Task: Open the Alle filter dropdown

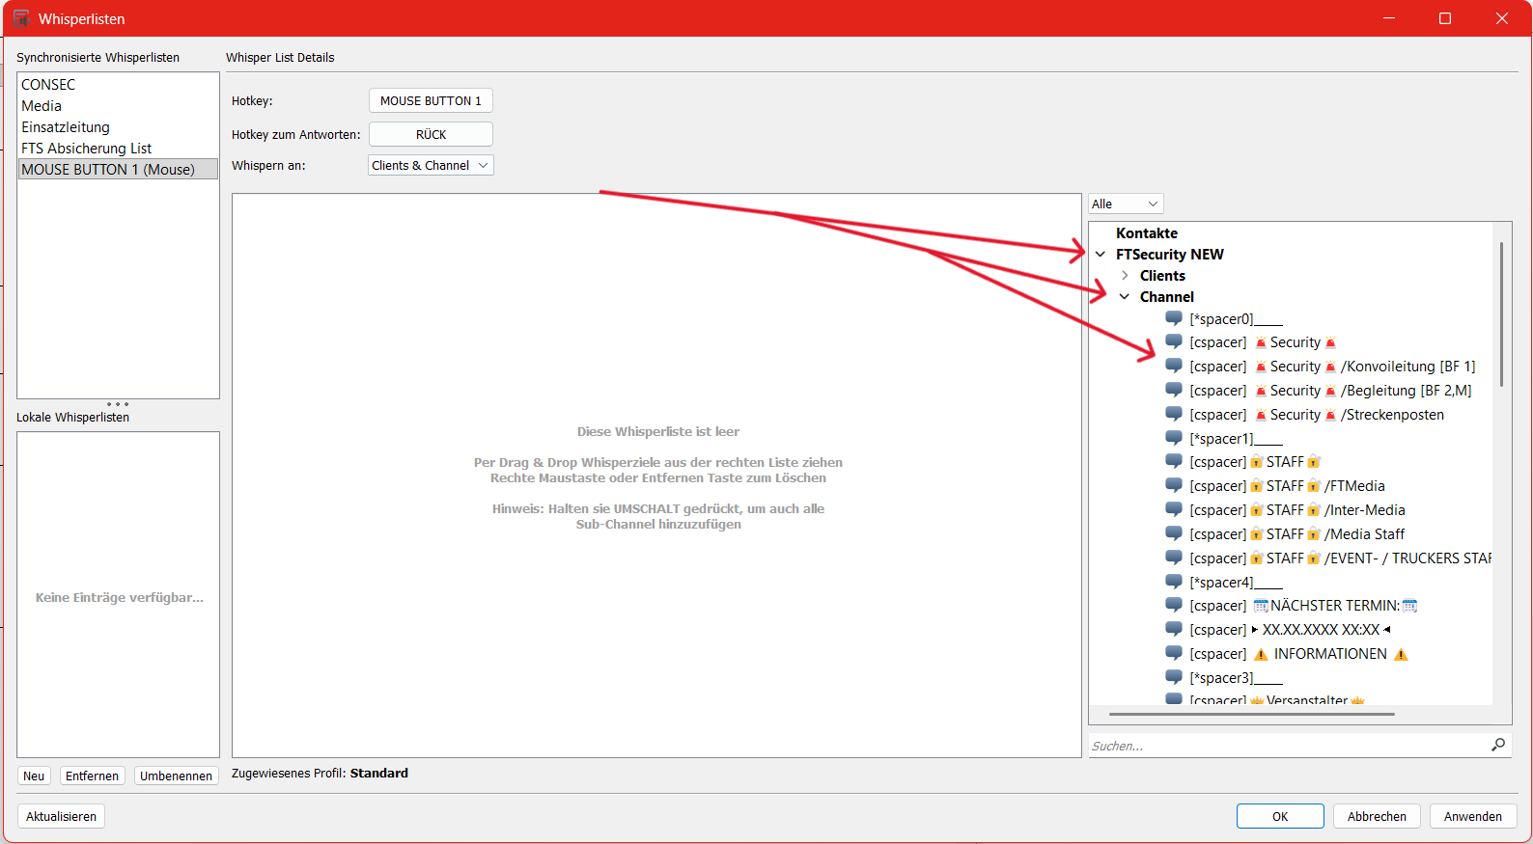Action: pyautogui.click(x=1125, y=204)
